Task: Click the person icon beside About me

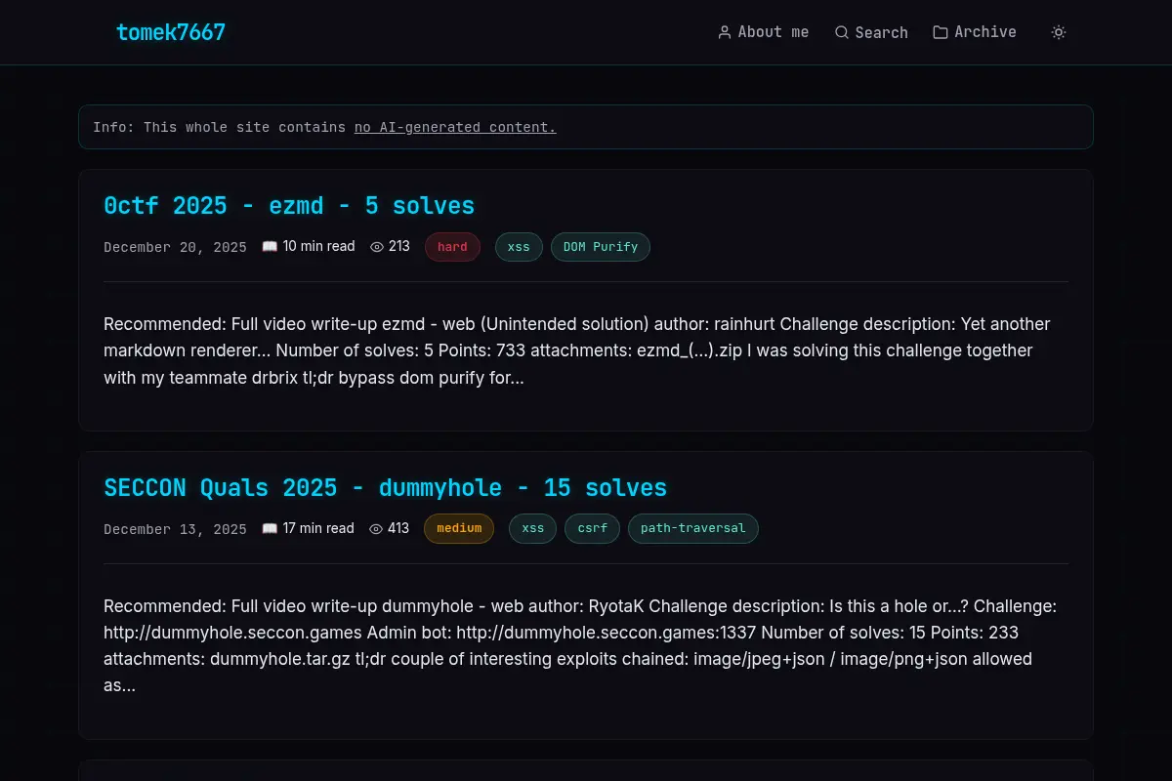Action: (725, 32)
